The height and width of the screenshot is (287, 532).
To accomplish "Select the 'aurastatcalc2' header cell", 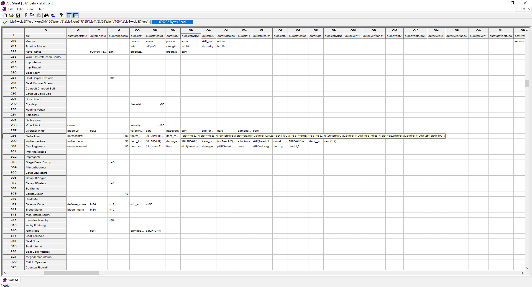I will [x=191, y=36].
